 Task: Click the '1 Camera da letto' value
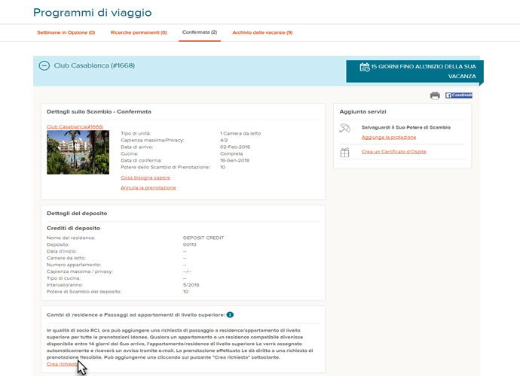pyautogui.click(x=240, y=133)
